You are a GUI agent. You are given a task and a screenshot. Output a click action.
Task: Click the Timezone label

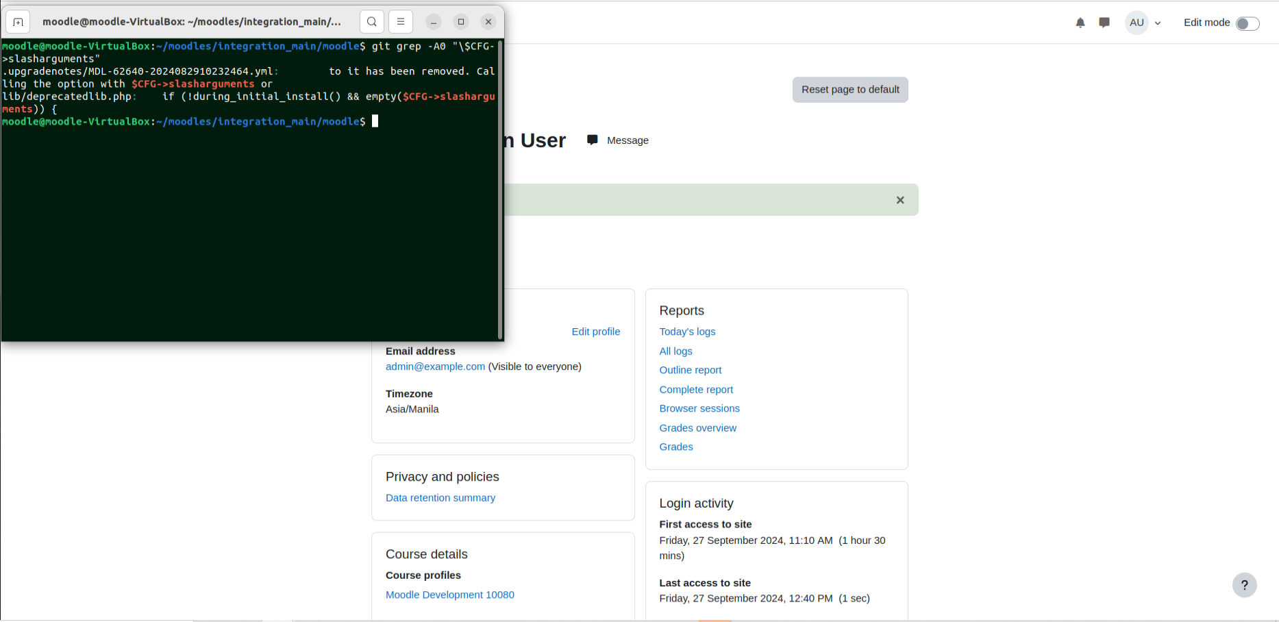click(409, 394)
